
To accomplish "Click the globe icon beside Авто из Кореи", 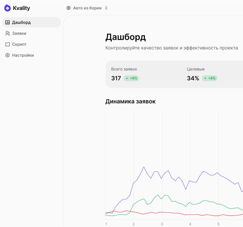I will pyautogui.click(x=69, y=8).
